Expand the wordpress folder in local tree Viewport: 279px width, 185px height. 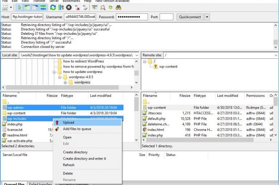[65, 82]
